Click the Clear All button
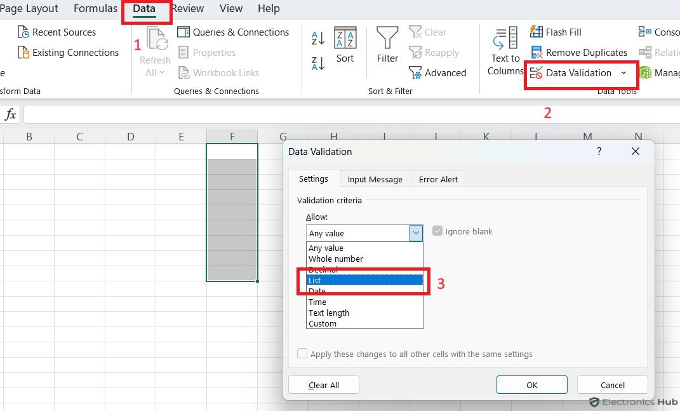Screen dimensions: 680x411 pos(323,384)
